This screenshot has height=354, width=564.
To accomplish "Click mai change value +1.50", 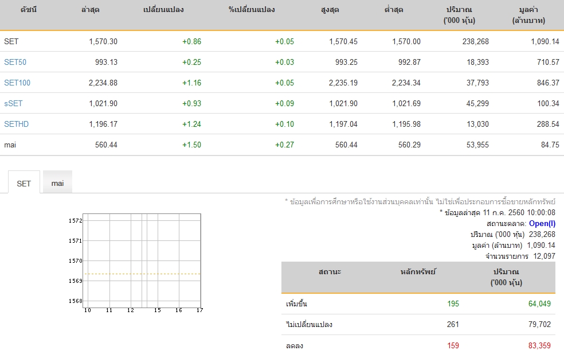I will coord(191,145).
